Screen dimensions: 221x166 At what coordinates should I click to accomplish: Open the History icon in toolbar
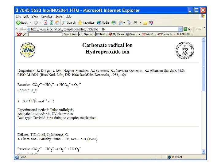coord(114,22)
